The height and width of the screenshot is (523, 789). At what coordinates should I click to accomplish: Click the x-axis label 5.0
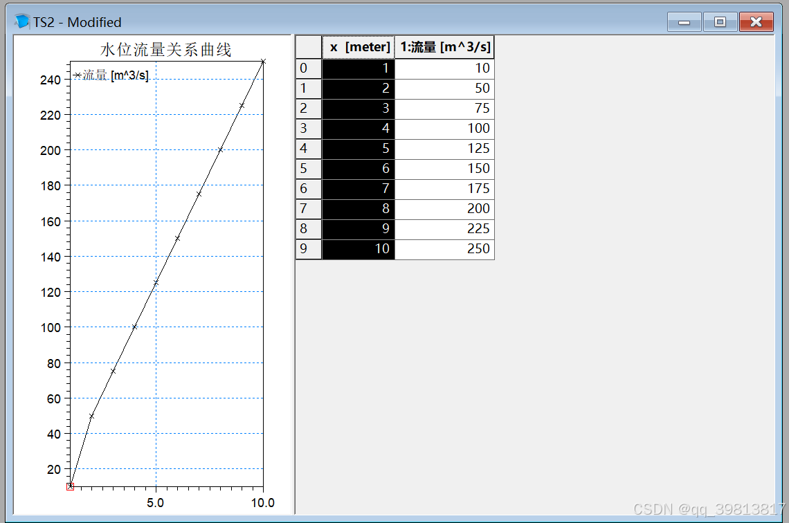coord(156,503)
